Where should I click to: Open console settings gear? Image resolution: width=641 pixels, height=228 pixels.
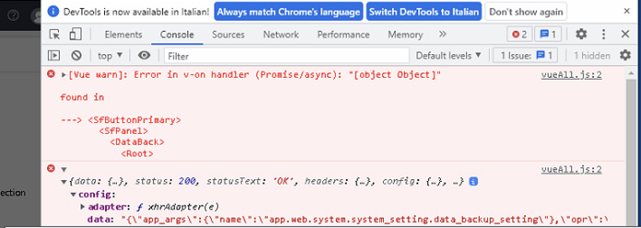tap(625, 56)
